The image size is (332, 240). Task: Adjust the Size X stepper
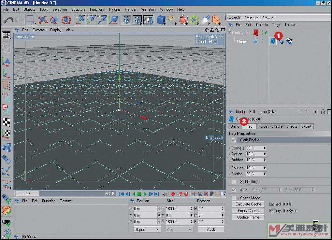click(x=191, y=209)
